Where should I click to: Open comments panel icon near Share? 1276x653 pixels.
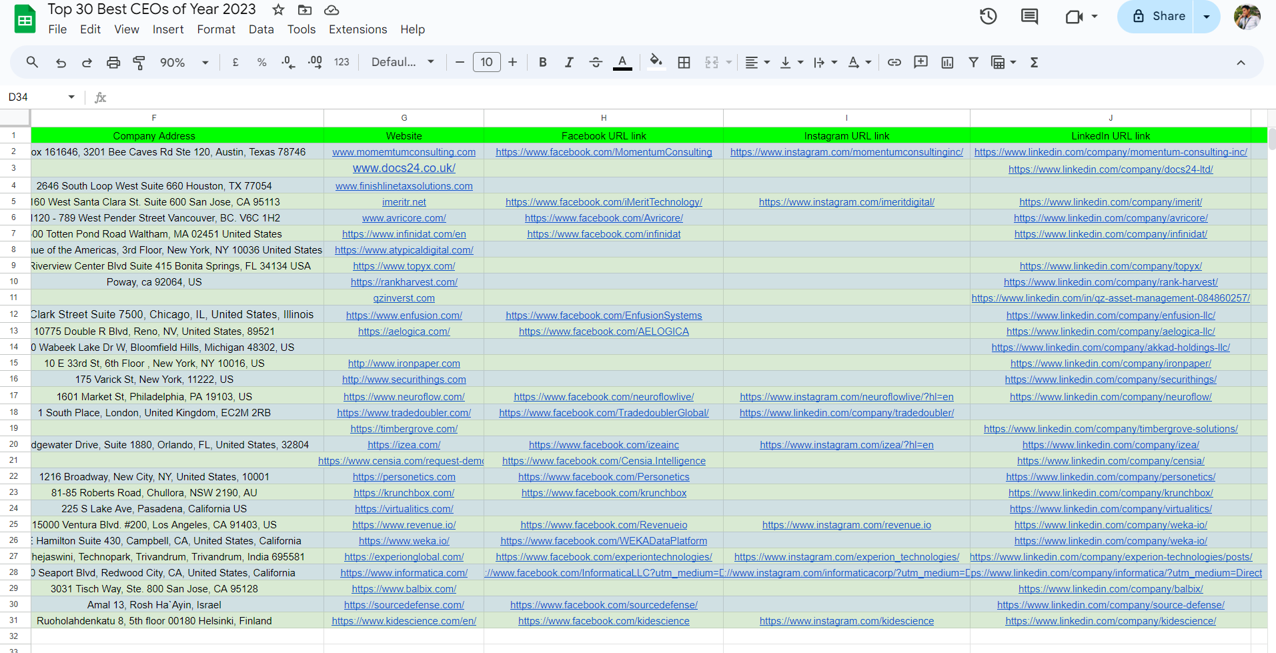pyautogui.click(x=1029, y=17)
